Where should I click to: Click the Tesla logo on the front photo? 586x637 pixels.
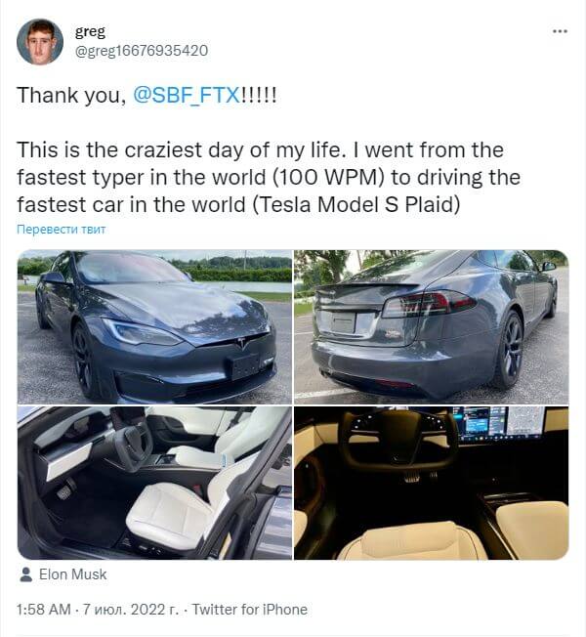point(241,343)
